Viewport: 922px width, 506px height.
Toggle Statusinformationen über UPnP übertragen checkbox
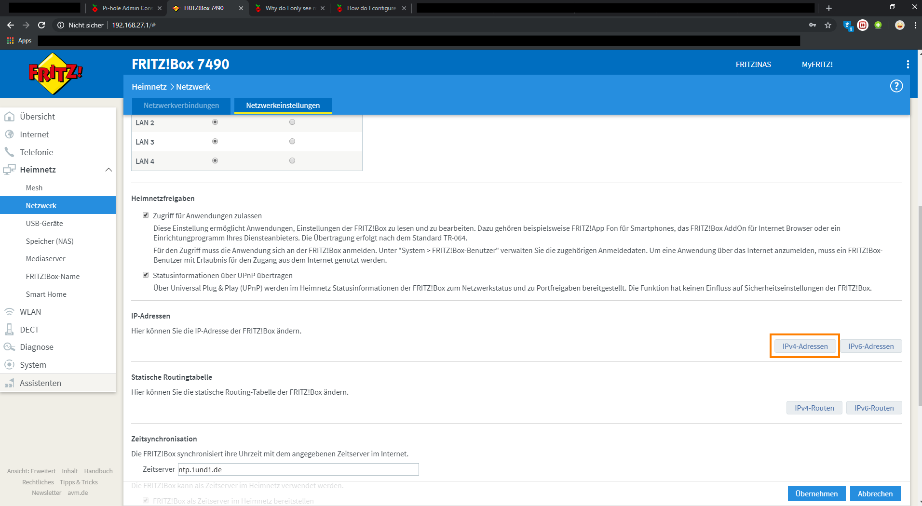click(146, 275)
